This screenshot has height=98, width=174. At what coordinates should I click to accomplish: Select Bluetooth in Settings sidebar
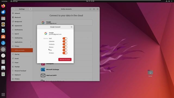tap(22, 17)
